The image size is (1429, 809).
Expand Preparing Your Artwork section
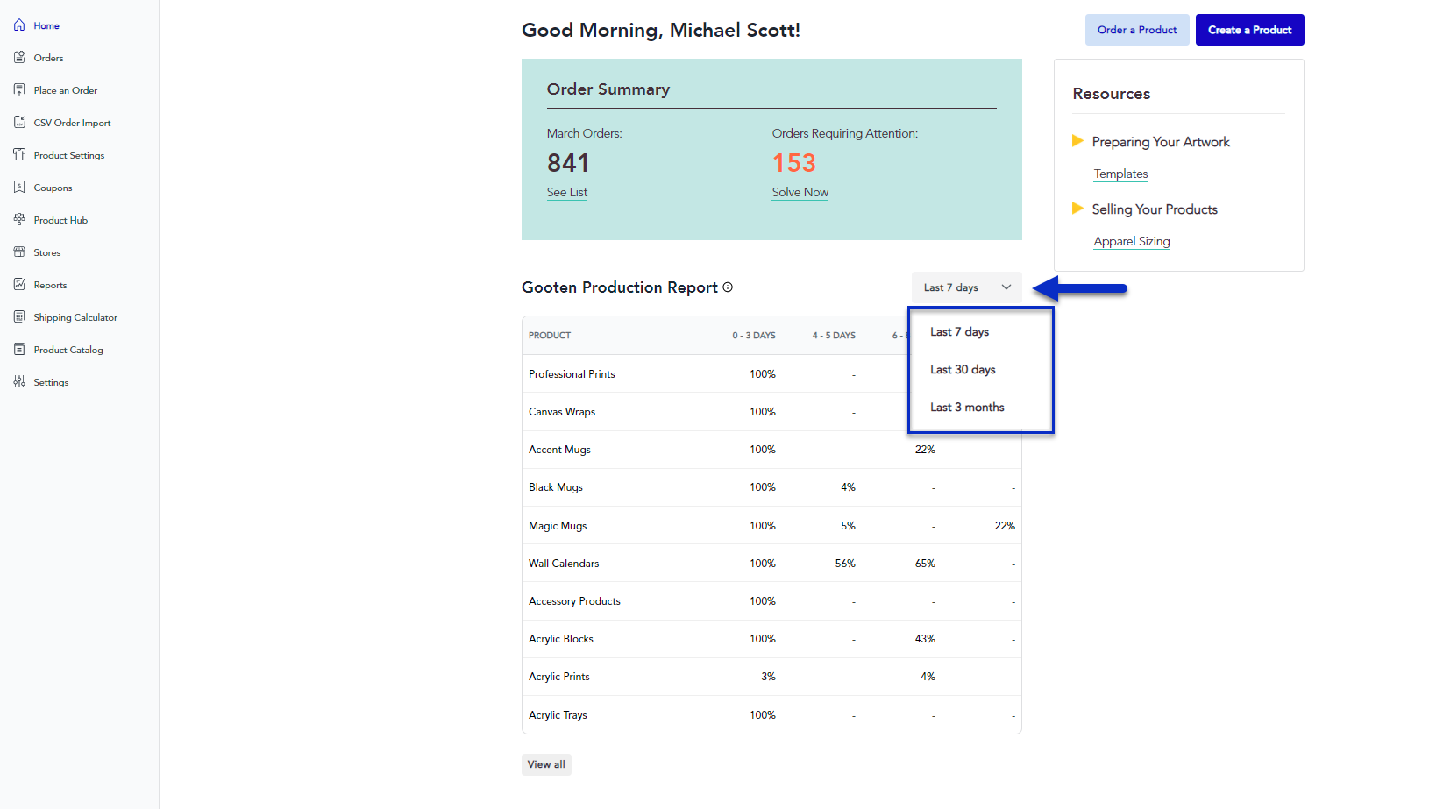pyautogui.click(x=1077, y=141)
